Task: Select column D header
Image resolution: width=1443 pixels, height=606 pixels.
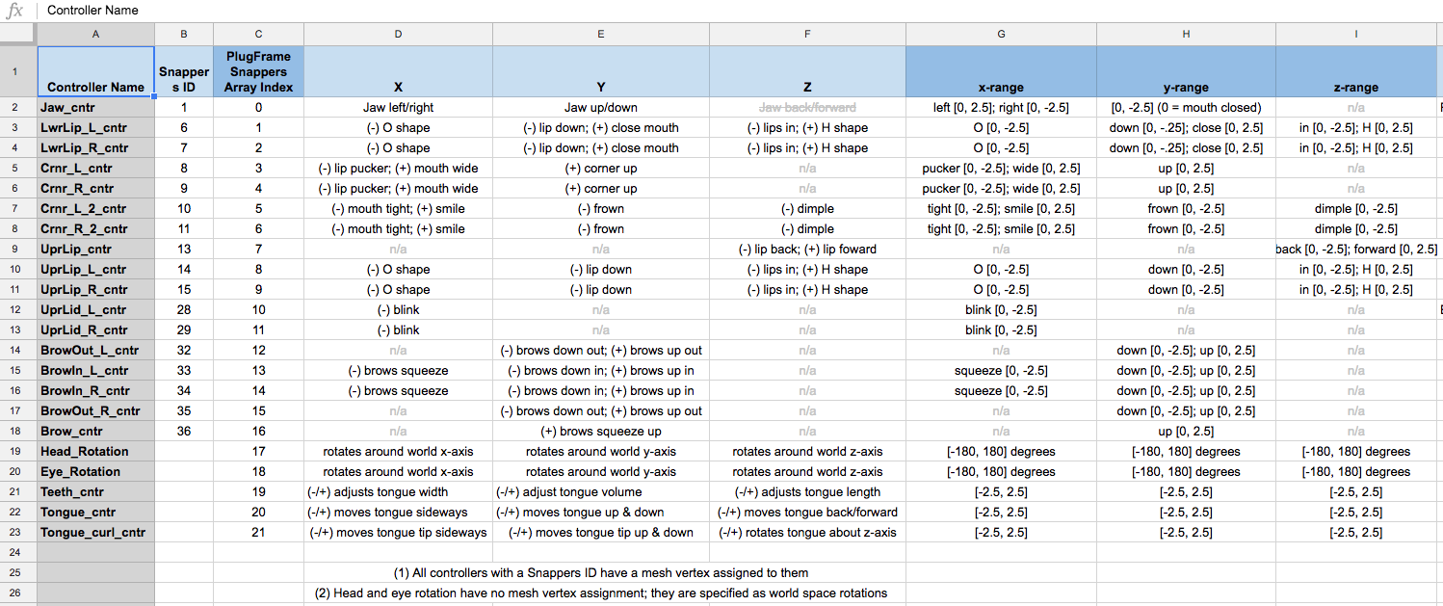Action: click(x=398, y=34)
